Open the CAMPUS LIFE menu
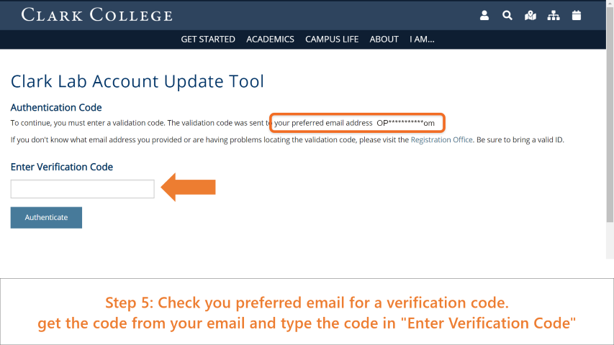 point(332,39)
